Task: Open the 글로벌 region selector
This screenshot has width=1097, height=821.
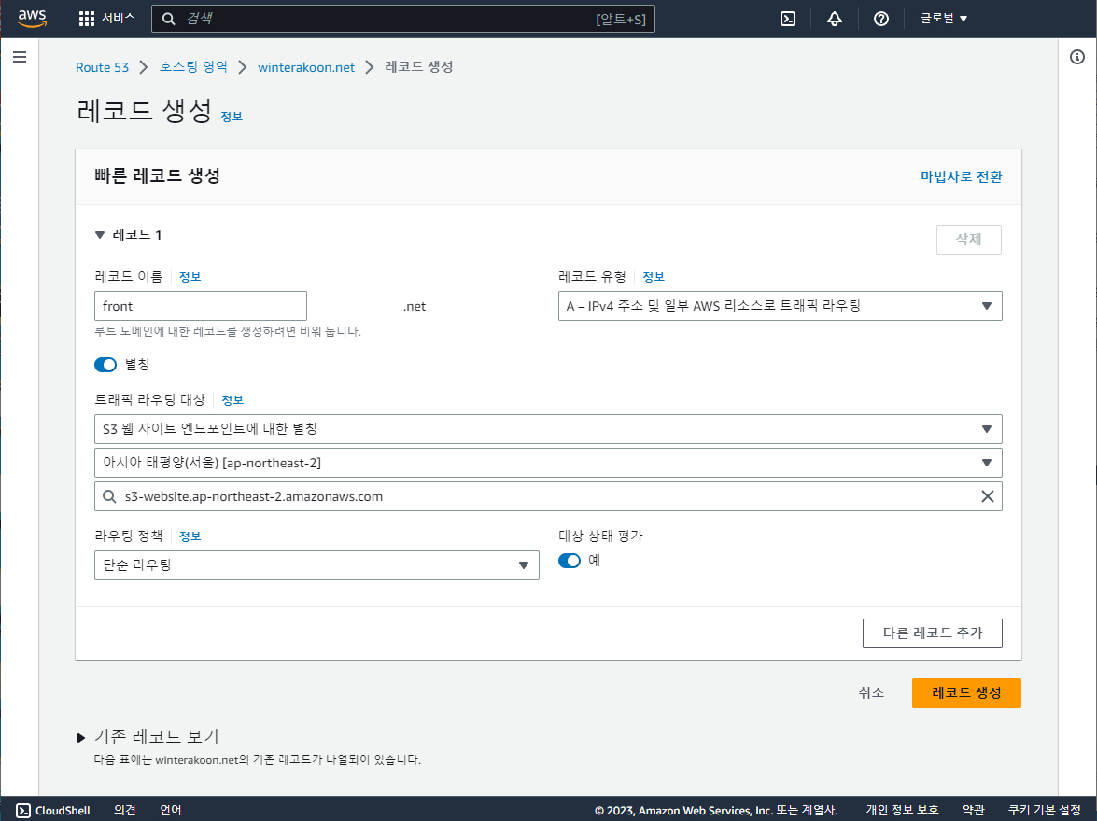Action: coord(944,19)
